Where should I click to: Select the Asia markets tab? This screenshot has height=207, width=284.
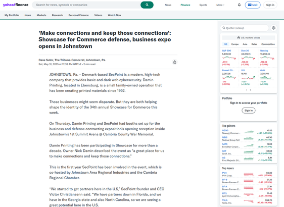[245, 44]
